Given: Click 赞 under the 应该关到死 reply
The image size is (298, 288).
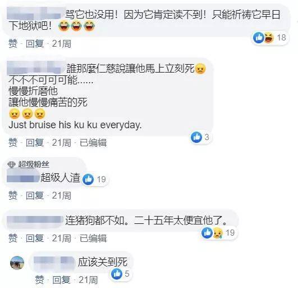Looking at the screenshot, I should [39, 280].
